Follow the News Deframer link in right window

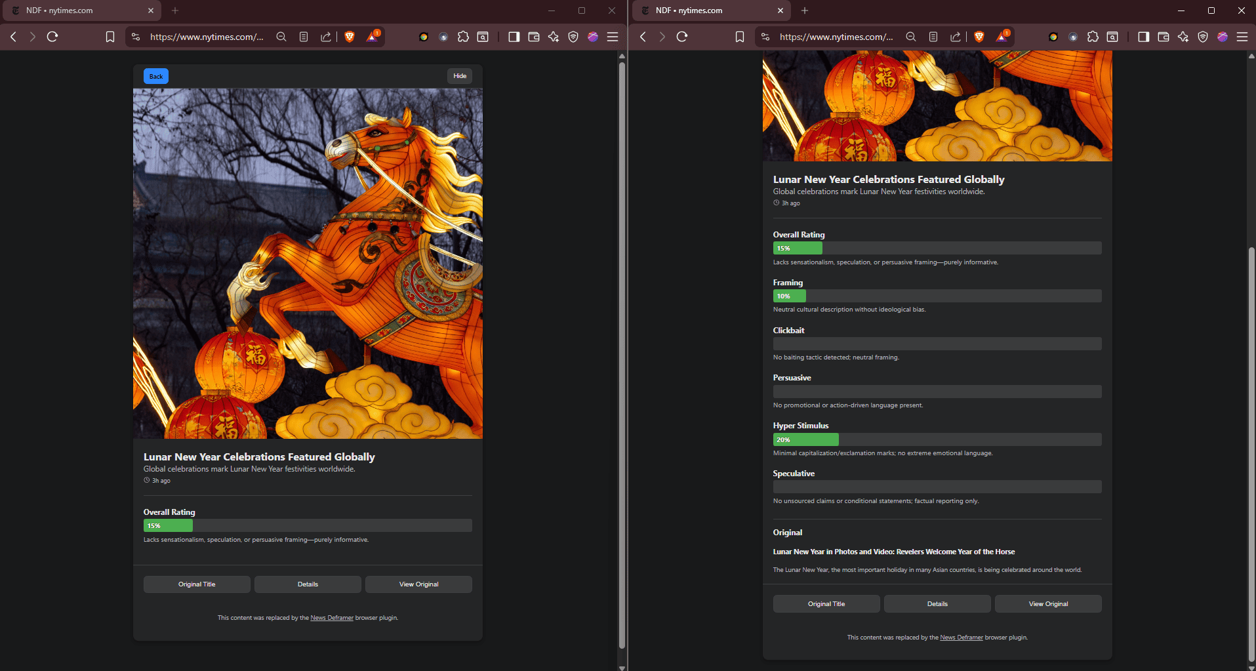click(x=961, y=638)
